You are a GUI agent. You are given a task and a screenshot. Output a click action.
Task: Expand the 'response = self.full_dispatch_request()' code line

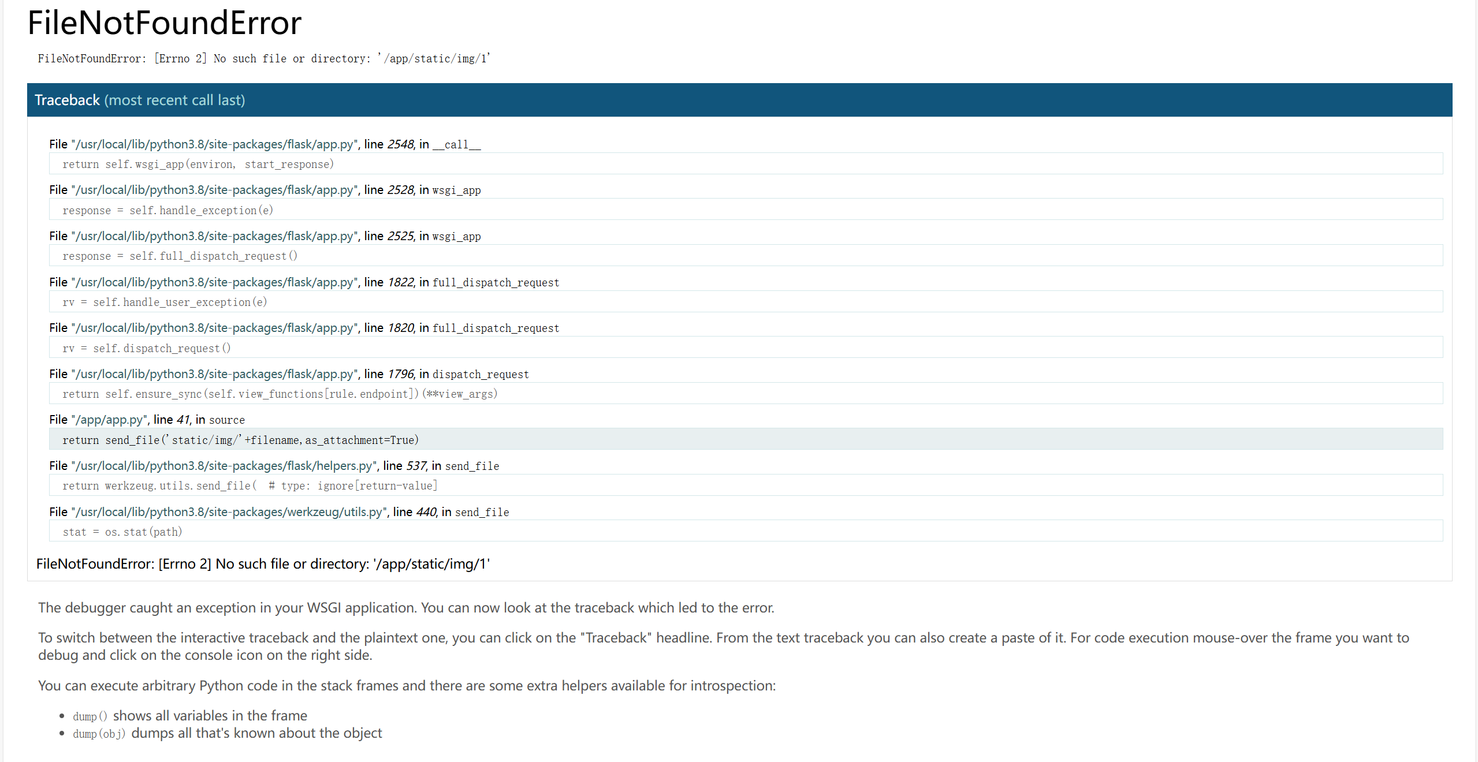[x=180, y=256]
